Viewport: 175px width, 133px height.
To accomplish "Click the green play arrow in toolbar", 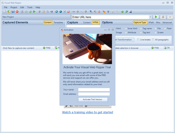I will 34,12.
